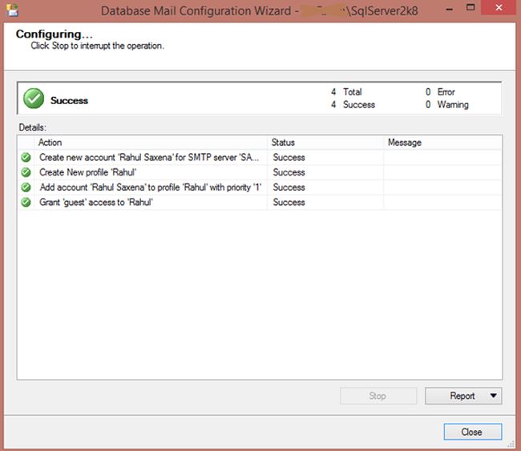Viewport: 521px width, 451px height.
Task: Click green check icon for 'Grant guest access' row
Action: click(x=26, y=202)
